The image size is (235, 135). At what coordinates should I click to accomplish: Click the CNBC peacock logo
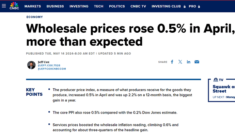pyautogui.click(x=14, y=6)
